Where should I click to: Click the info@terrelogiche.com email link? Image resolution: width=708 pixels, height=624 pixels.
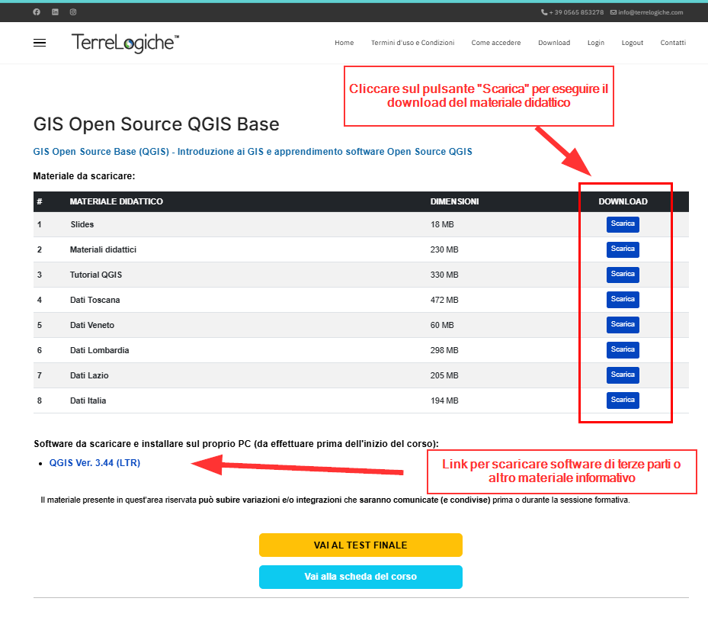646,12
